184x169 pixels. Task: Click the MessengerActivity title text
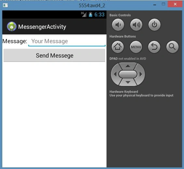42,27
